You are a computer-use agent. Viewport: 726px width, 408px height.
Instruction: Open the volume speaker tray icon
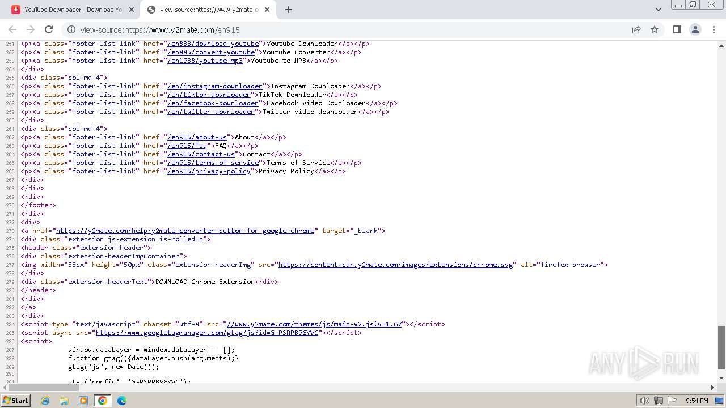click(x=645, y=401)
